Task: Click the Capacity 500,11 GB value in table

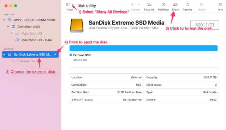Action: [210, 78]
